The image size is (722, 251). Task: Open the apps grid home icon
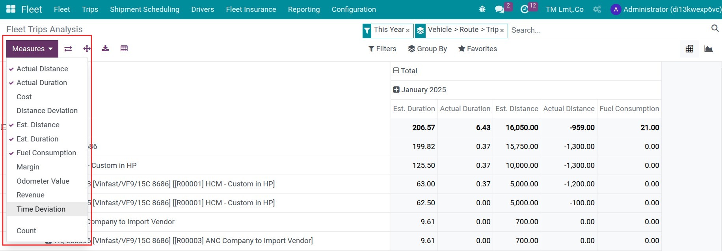tap(11, 9)
